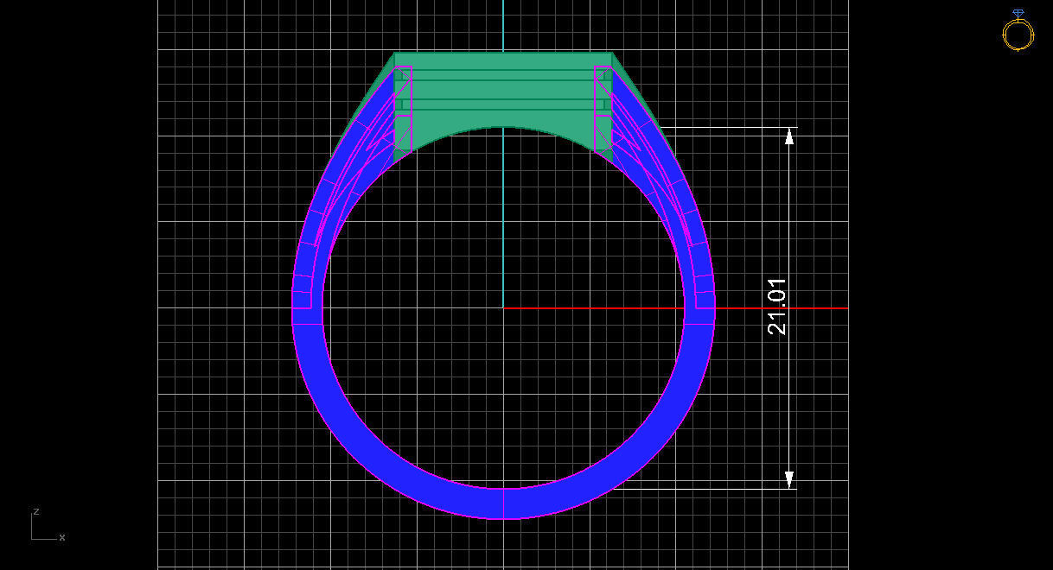
Task: Select the blue ring shank band
Action: pyautogui.click(x=503, y=503)
